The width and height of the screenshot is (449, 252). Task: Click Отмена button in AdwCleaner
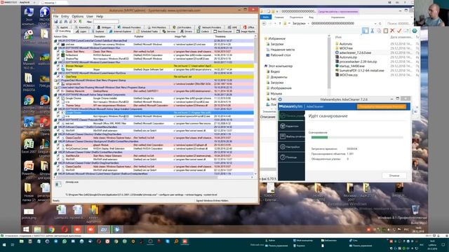(x=394, y=176)
